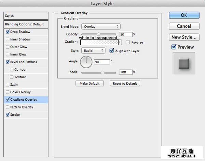Image resolution: width=205 pixels, height=161 pixels.
Task: Expand the gradient picker arrow
Action: (x=120, y=43)
